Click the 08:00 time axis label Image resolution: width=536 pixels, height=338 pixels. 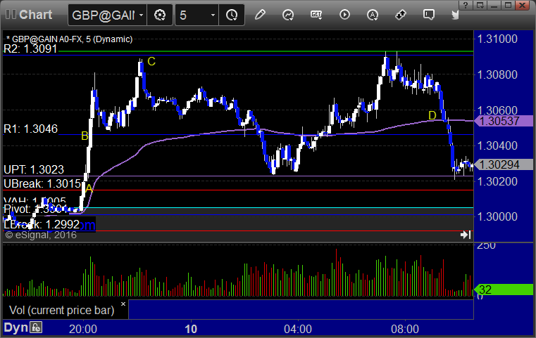[405, 329]
